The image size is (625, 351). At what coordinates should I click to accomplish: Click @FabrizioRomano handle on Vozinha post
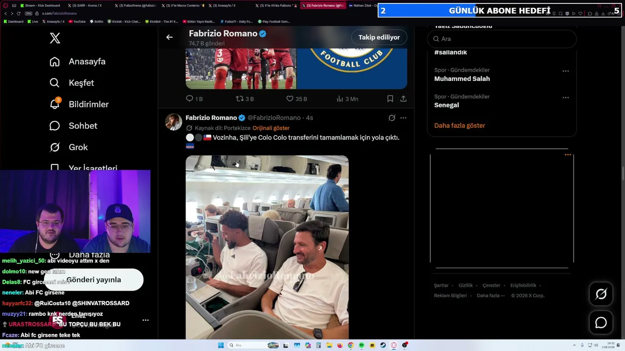click(274, 118)
